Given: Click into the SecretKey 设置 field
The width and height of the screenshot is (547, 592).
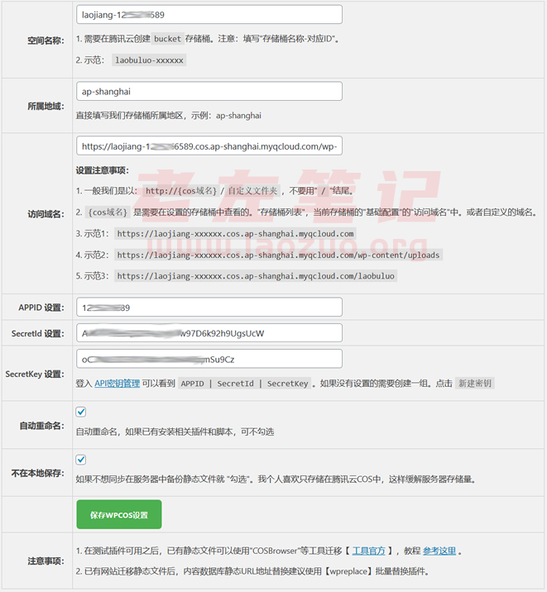Looking at the screenshot, I should coord(209,360).
